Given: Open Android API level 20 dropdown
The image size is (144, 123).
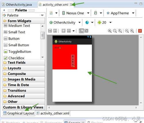Looking at the screenshot, I should pyautogui.click(x=105, y=23).
